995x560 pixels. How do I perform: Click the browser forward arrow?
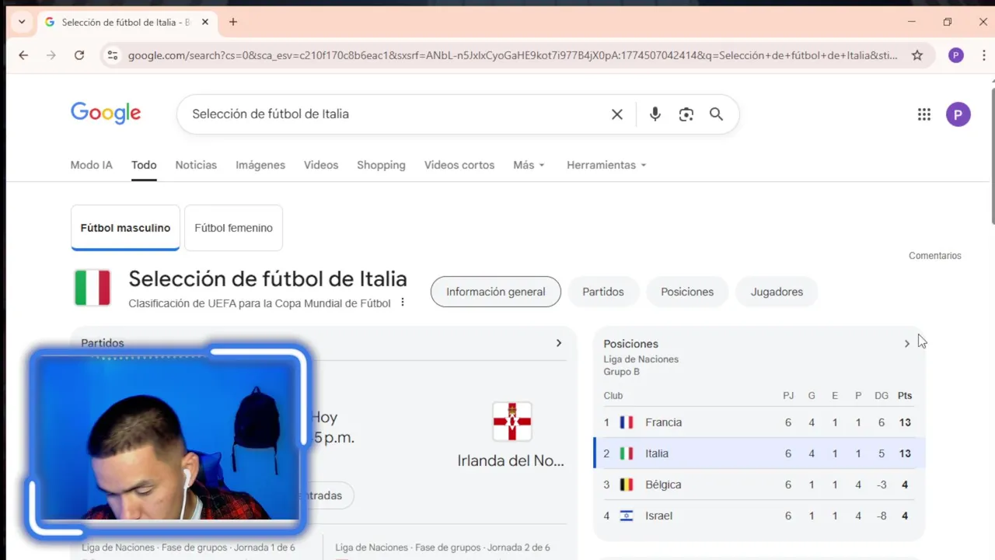click(x=51, y=55)
